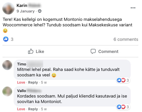Screen dimensions: 142x112
Task: Click the Comment button on post
Action: pos(104,51)
